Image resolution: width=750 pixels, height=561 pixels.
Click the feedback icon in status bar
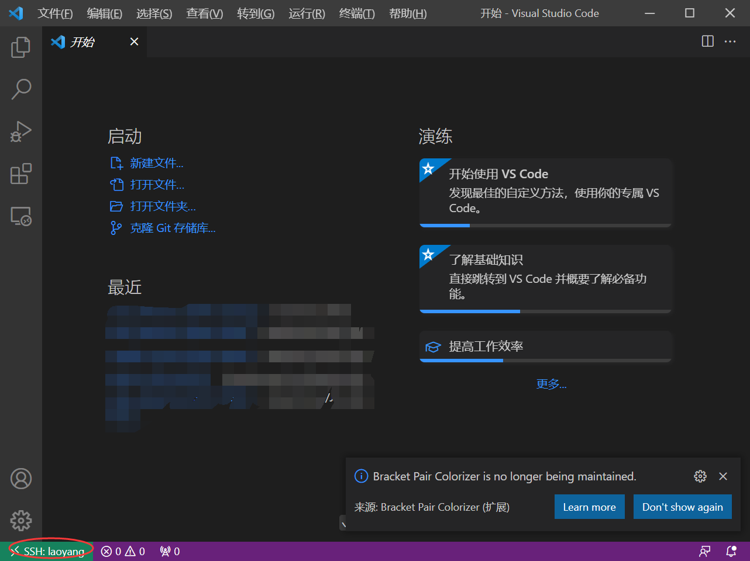point(705,551)
